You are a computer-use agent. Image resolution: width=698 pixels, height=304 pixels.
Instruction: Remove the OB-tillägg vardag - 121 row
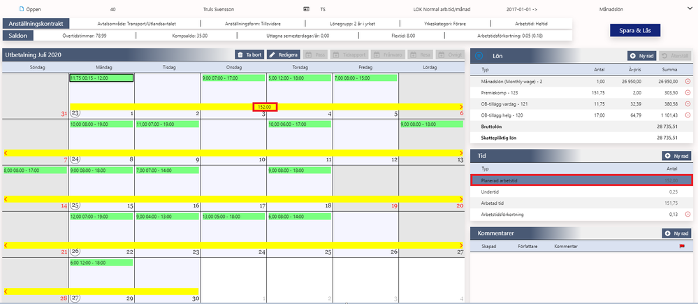tap(688, 103)
